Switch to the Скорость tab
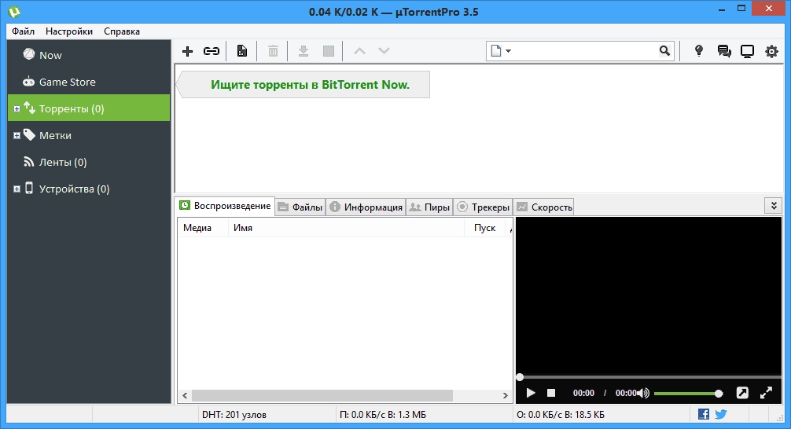791x429 pixels. coord(544,207)
